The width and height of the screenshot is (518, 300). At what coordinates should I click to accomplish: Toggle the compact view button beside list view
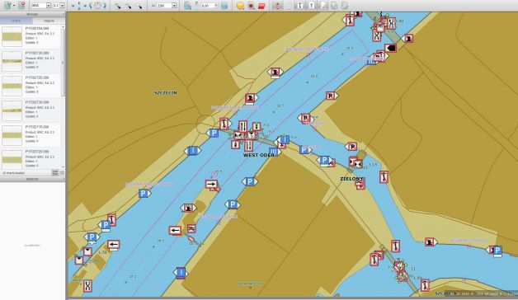pos(62,173)
